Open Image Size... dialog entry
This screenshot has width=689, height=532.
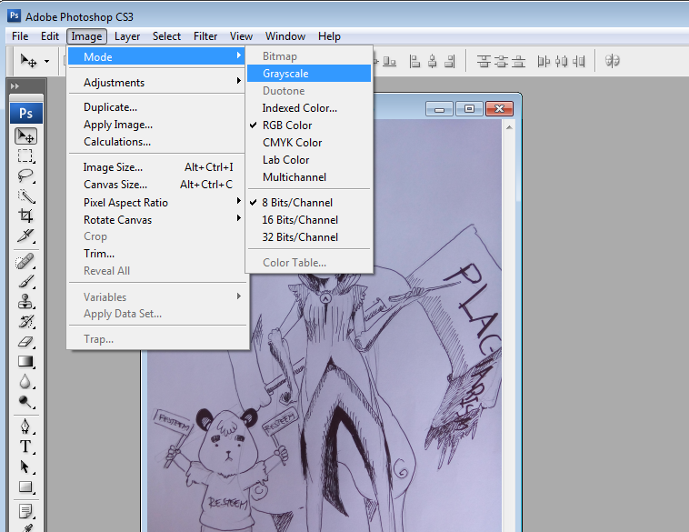point(156,167)
